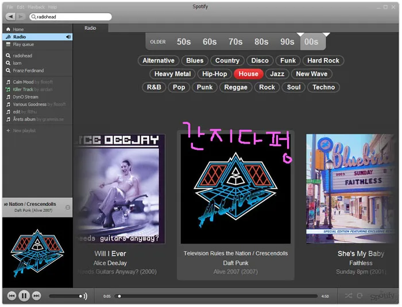
Task: Enable the Heavy Metal genre
Action: [172, 74]
